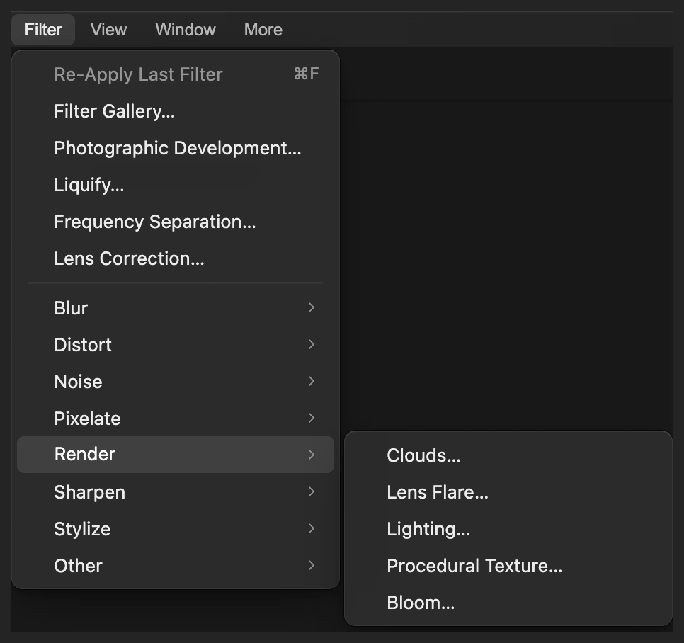Image resolution: width=684 pixels, height=643 pixels.
Task: Expand the Blur submenu
Action: click(176, 308)
